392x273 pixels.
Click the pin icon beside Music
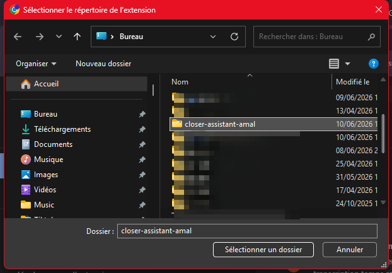pyautogui.click(x=142, y=205)
